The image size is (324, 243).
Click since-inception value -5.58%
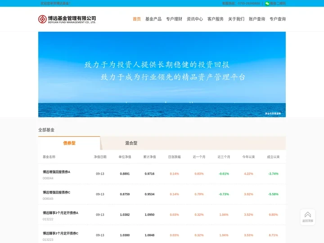pyautogui.click(x=274, y=194)
